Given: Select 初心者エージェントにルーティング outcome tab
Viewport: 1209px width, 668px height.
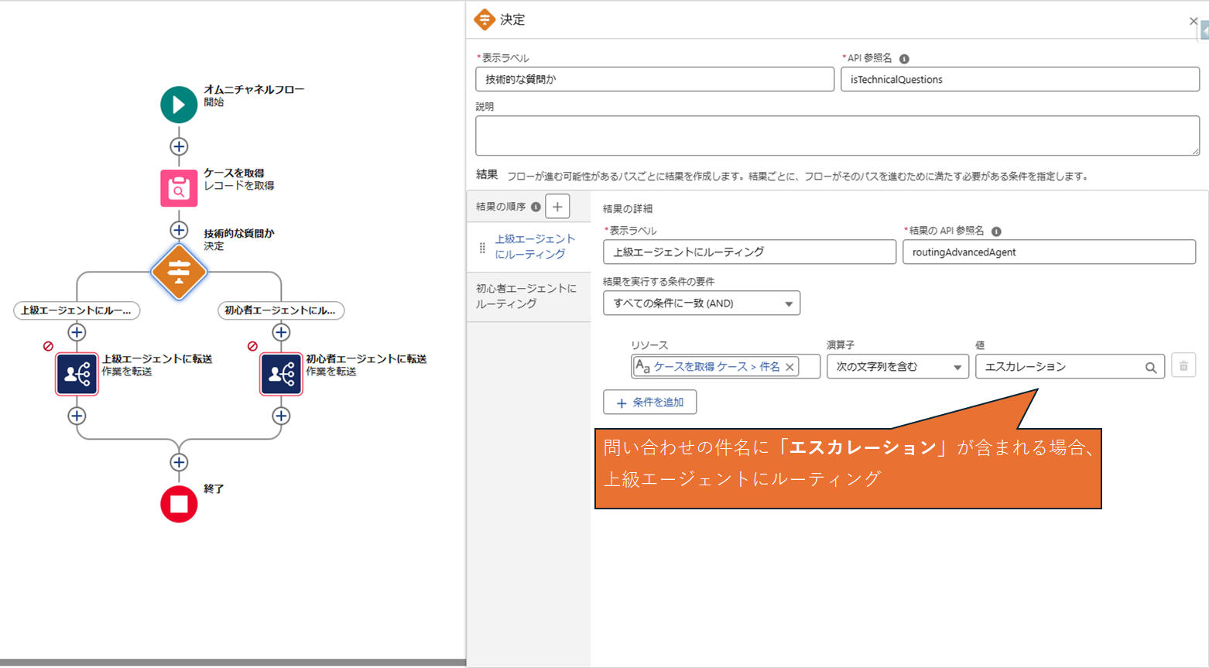Looking at the screenshot, I should click(x=529, y=296).
